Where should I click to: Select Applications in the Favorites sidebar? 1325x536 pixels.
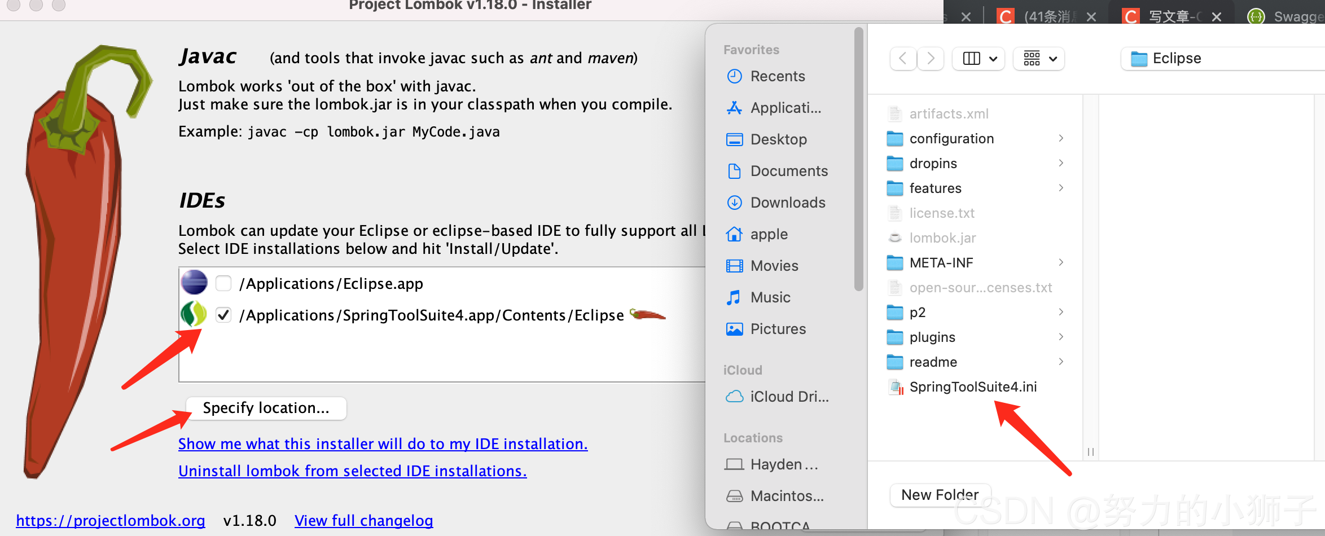(786, 108)
